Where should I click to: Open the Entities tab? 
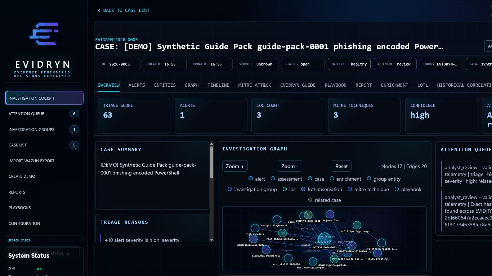tap(165, 85)
